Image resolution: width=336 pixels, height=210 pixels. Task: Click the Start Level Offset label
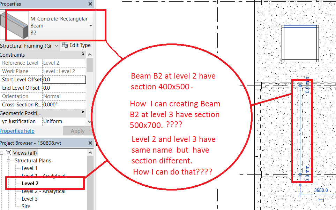[x=22, y=80]
